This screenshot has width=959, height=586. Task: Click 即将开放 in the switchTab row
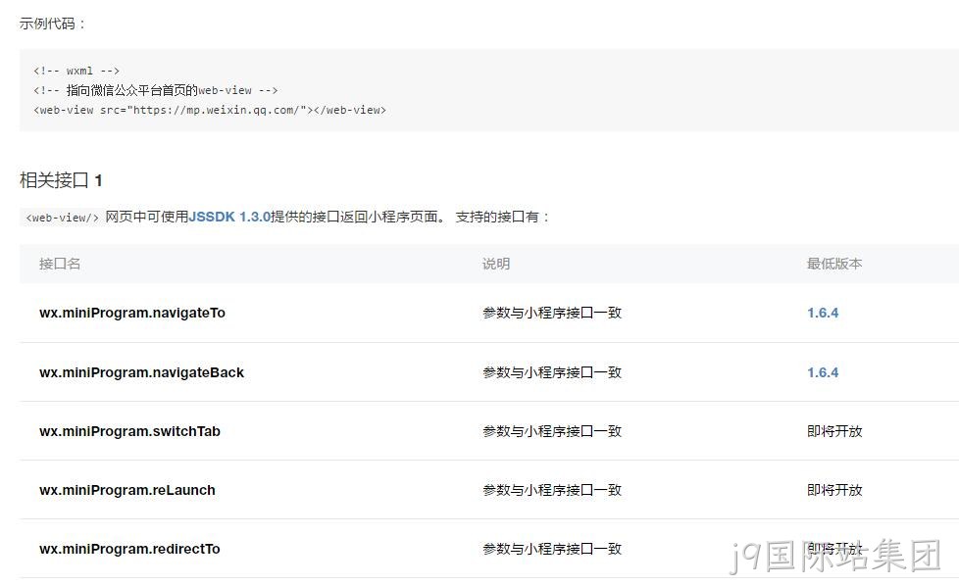(x=834, y=431)
